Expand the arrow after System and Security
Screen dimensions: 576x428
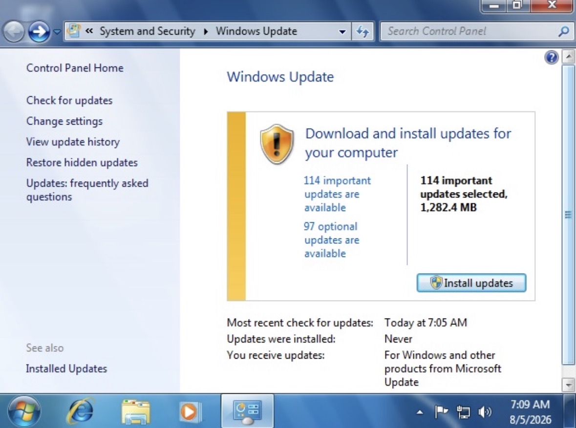tap(206, 32)
